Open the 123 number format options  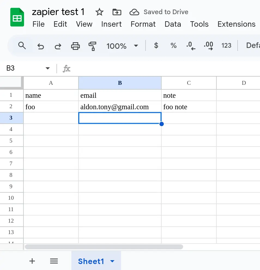point(226,46)
